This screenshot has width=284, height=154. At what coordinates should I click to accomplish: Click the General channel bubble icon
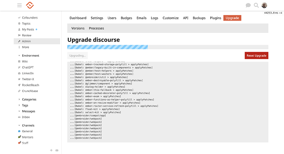[x=19, y=131]
